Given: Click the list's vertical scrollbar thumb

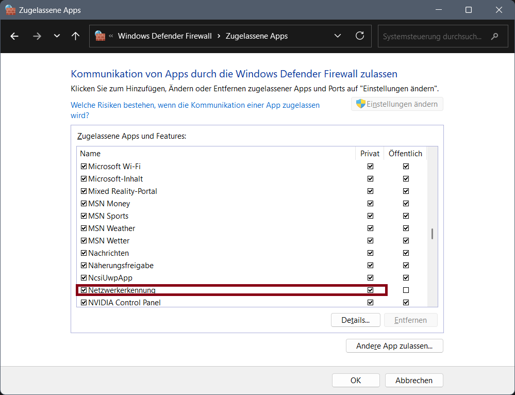Looking at the screenshot, I should 432,234.
